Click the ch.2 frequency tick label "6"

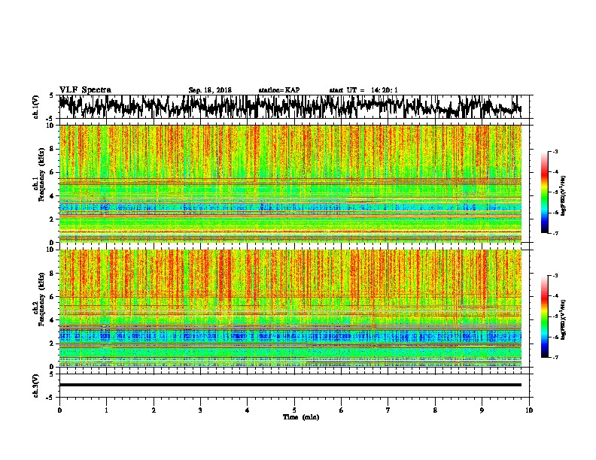click(52, 297)
